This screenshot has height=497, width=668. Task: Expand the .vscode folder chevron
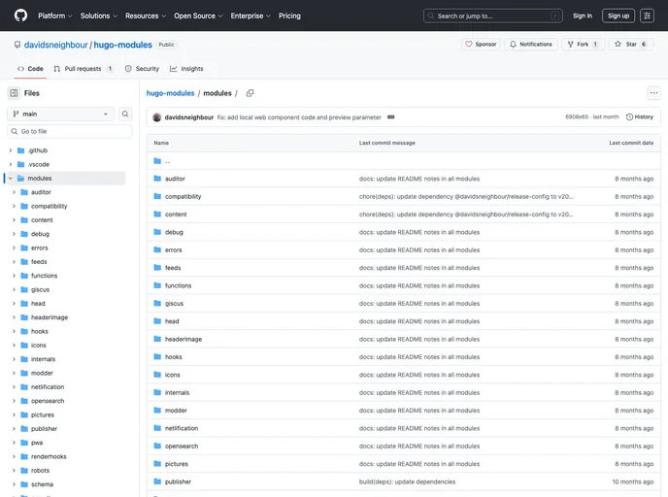pos(11,164)
